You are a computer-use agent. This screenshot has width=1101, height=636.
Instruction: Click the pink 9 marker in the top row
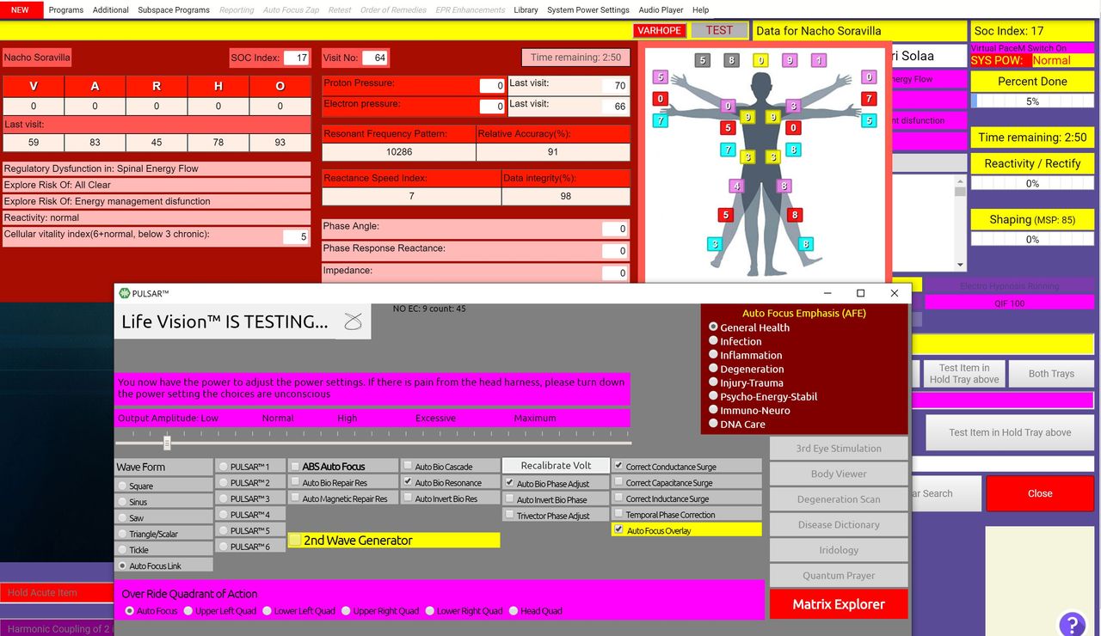point(790,61)
